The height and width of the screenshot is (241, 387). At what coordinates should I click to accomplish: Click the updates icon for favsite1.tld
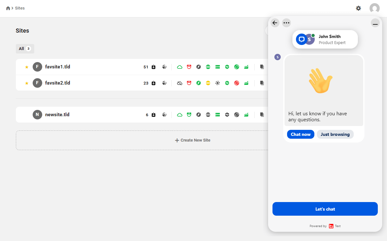(x=154, y=67)
